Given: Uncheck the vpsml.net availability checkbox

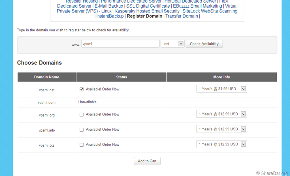Looking at the screenshot, I should coord(82,89).
